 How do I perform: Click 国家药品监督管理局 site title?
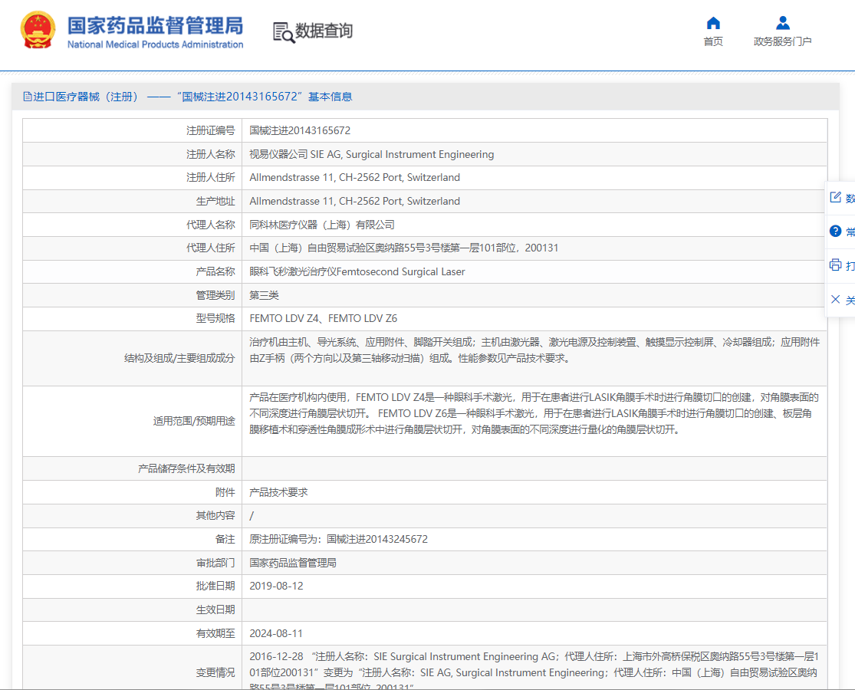pyautogui.click(x=155, y=25)
